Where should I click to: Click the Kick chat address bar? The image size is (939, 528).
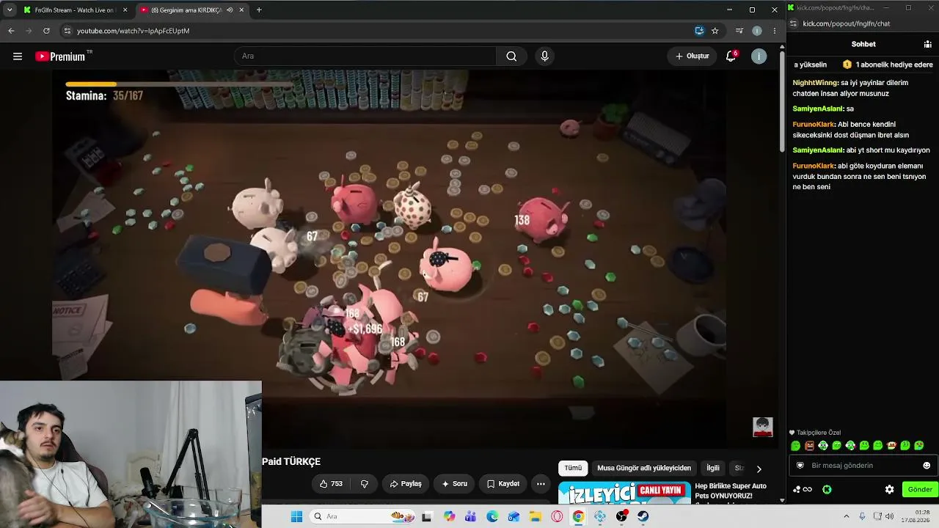[847, 23]
